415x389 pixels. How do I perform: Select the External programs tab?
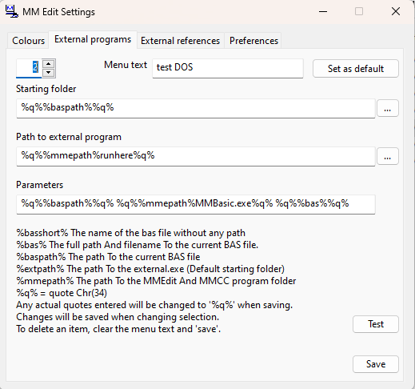[93, 39]
